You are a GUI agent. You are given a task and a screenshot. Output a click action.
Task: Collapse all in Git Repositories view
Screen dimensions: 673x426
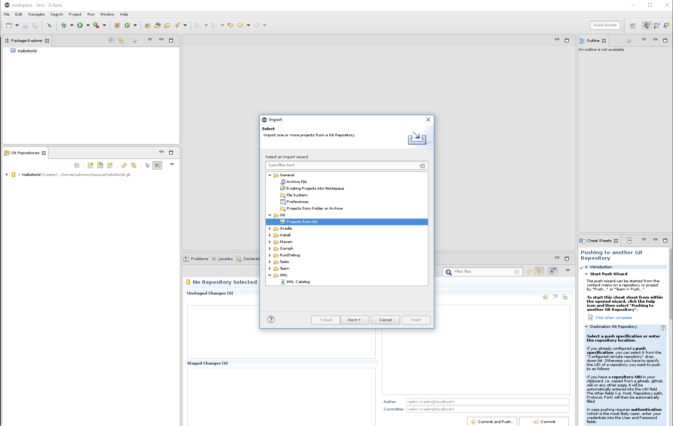point(77,165)
